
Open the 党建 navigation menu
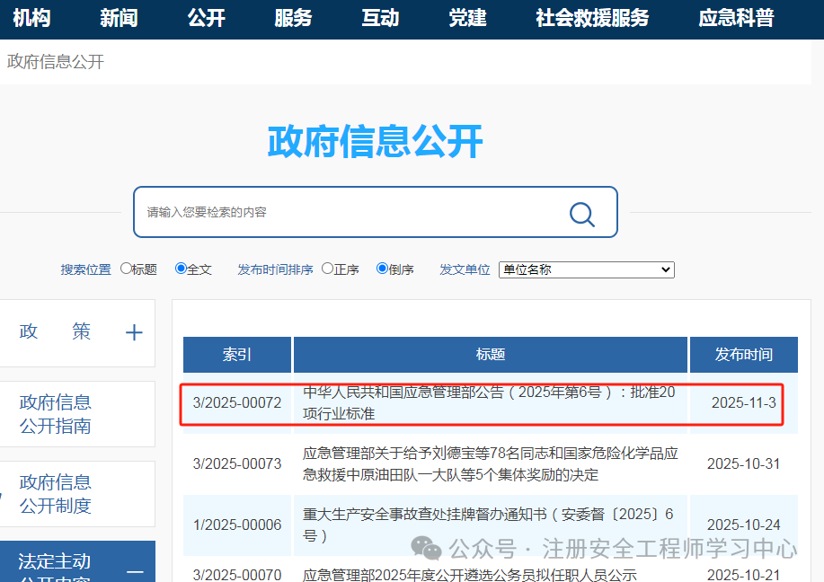[x=466, y=18]
